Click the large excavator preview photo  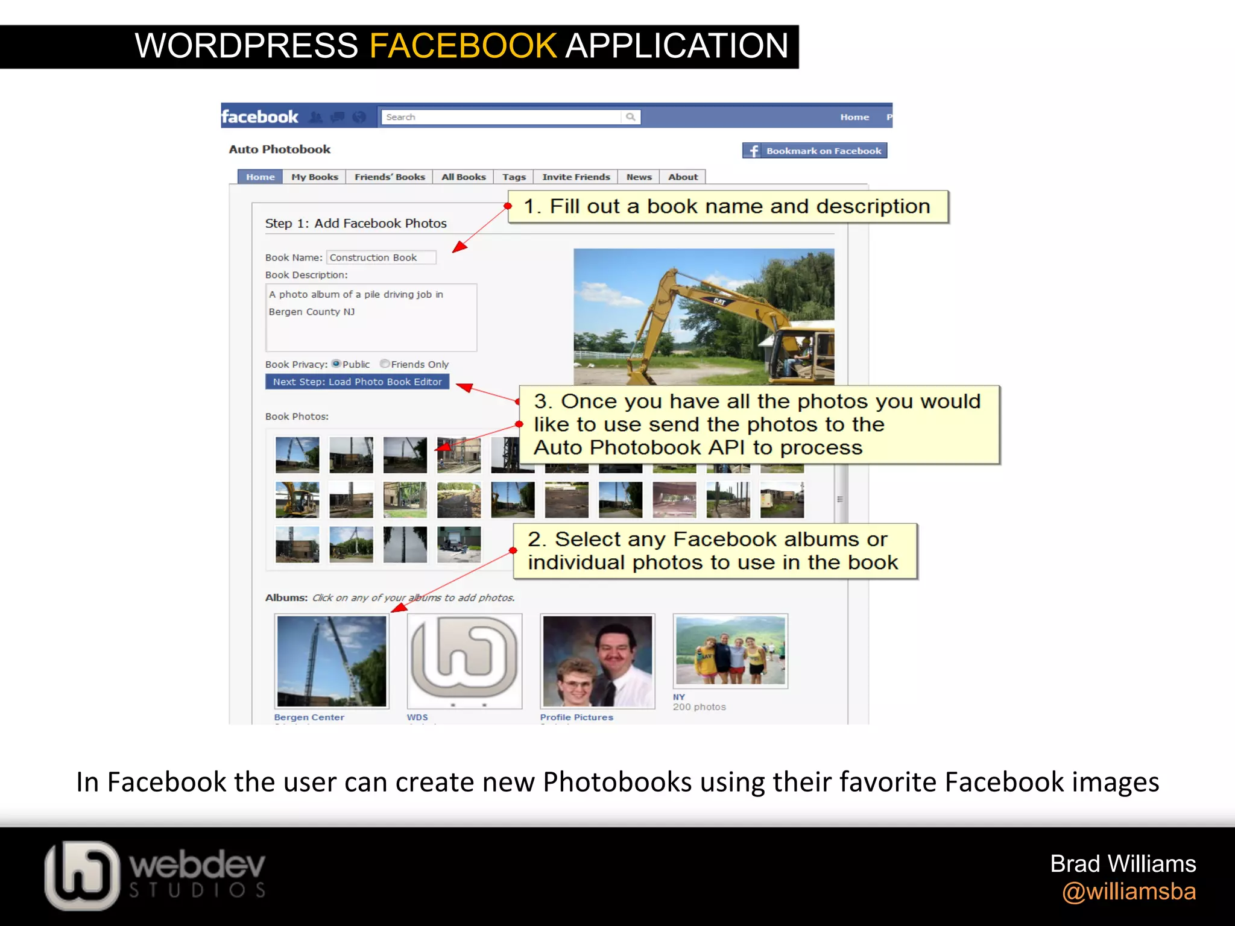tap(704, 317)
